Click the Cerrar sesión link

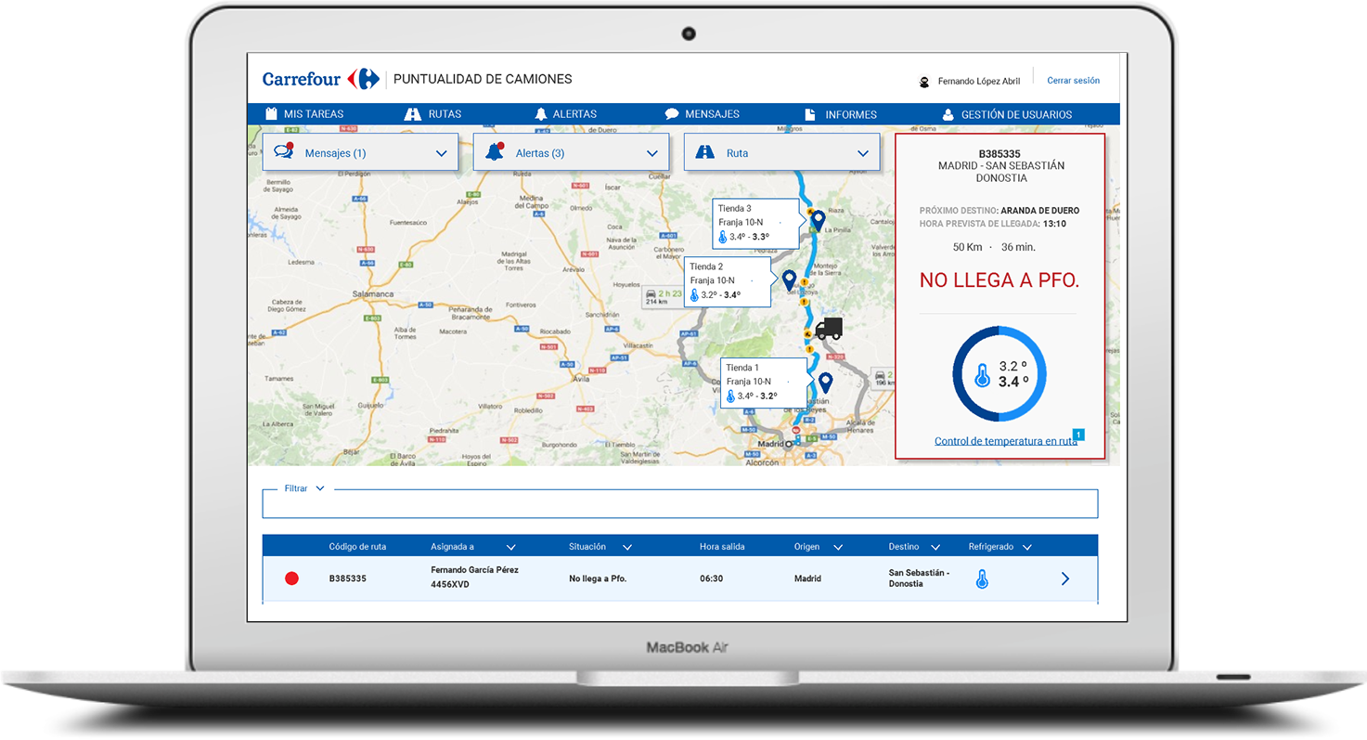1073,81
